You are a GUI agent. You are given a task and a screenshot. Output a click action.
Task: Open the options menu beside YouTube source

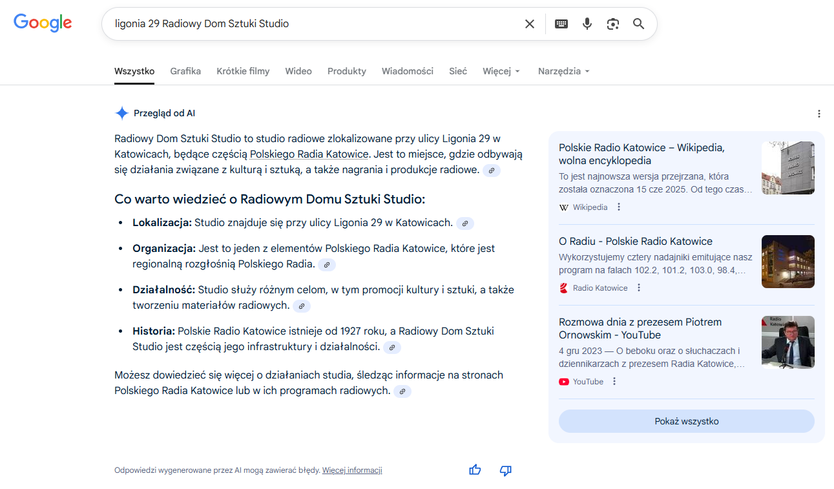[x=614, y=382]
